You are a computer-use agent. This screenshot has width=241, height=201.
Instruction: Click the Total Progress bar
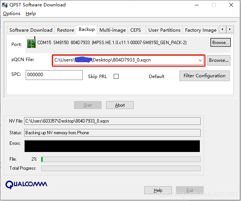tap(121, 168)
